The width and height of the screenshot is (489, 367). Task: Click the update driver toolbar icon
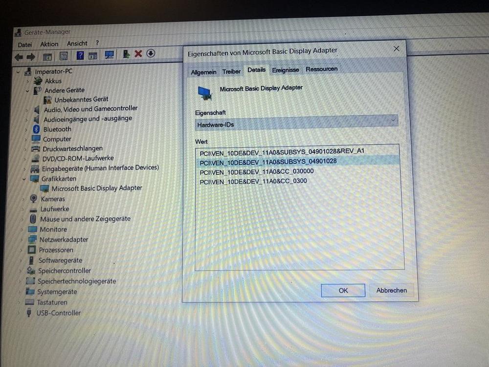[127, 54]
